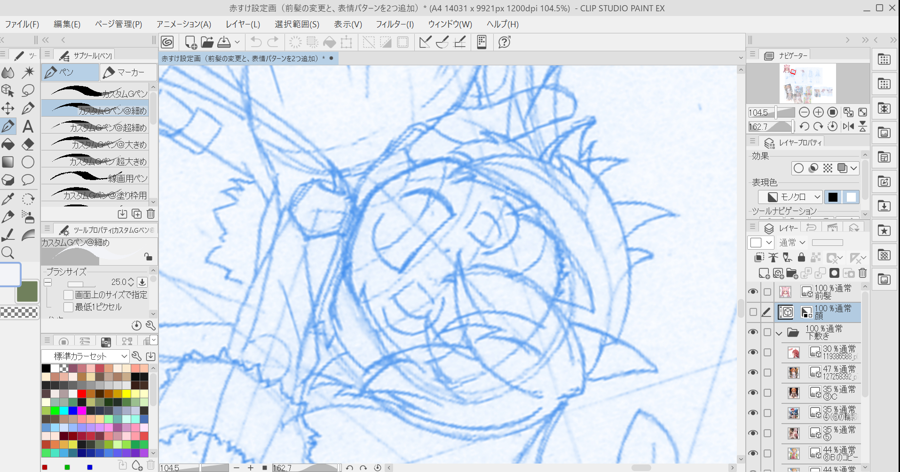The image size is (900, 472).
Task: Click the black expression color swatch
Action: tap(833, 197)
